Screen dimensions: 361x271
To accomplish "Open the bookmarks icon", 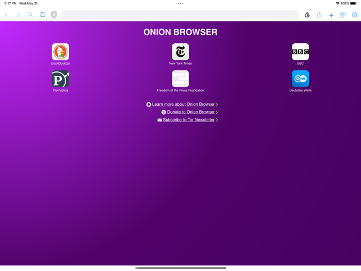I will (43, 15).
